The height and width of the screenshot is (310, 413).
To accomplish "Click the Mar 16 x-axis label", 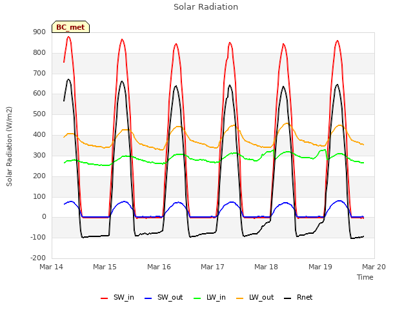I will (159, 267).
